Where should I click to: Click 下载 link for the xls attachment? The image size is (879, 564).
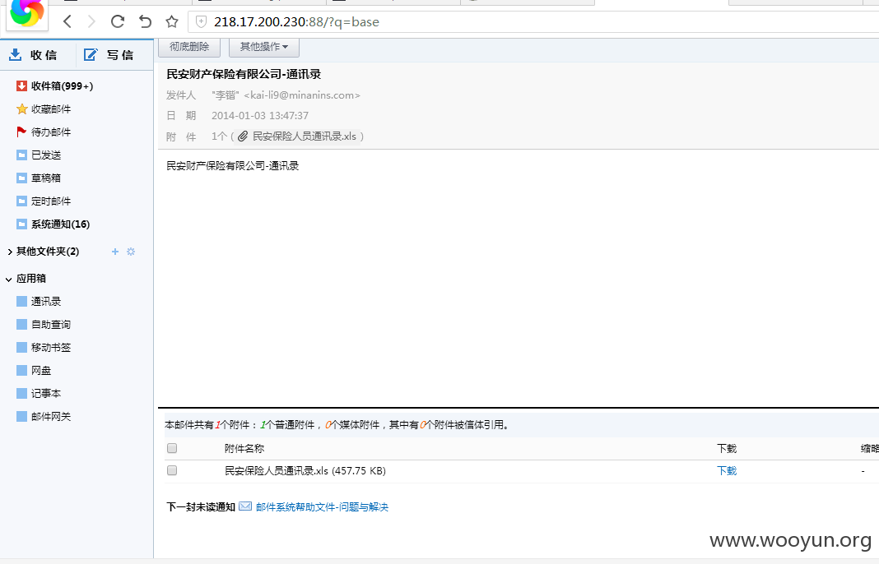(x=727, y=470)
